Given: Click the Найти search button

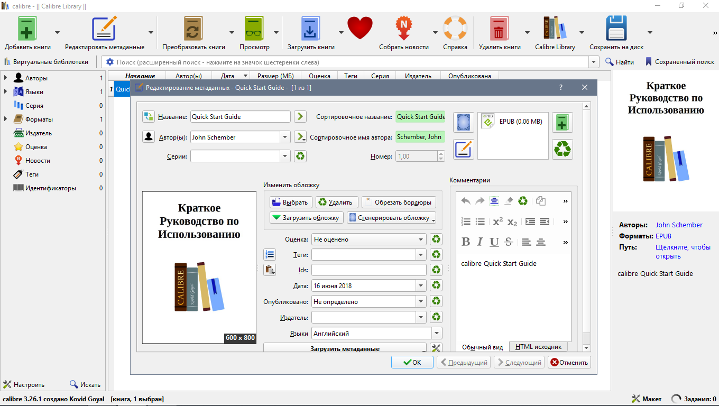Looking at the screenshot, I should (x=620, y=62).
